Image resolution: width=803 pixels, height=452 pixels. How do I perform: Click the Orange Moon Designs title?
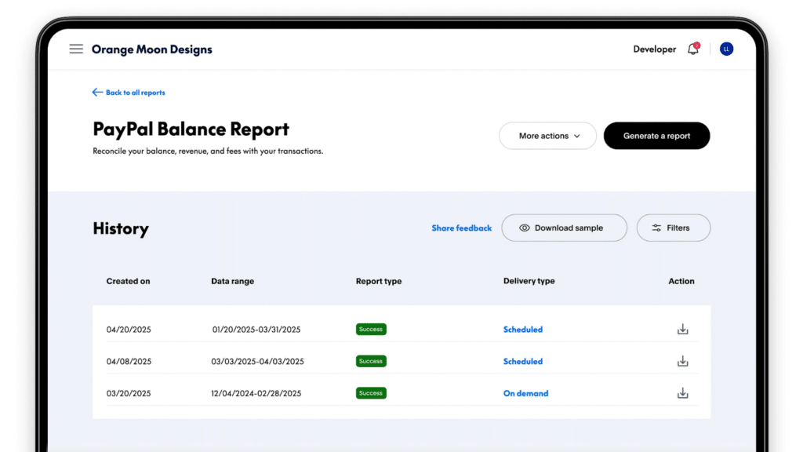(x=151, y=49)
